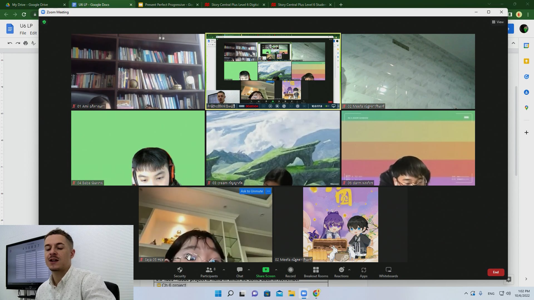Open the Security shield icon
Image resolution: width=534 pixels, height=300 pixels.
click(x=180, y=270)
